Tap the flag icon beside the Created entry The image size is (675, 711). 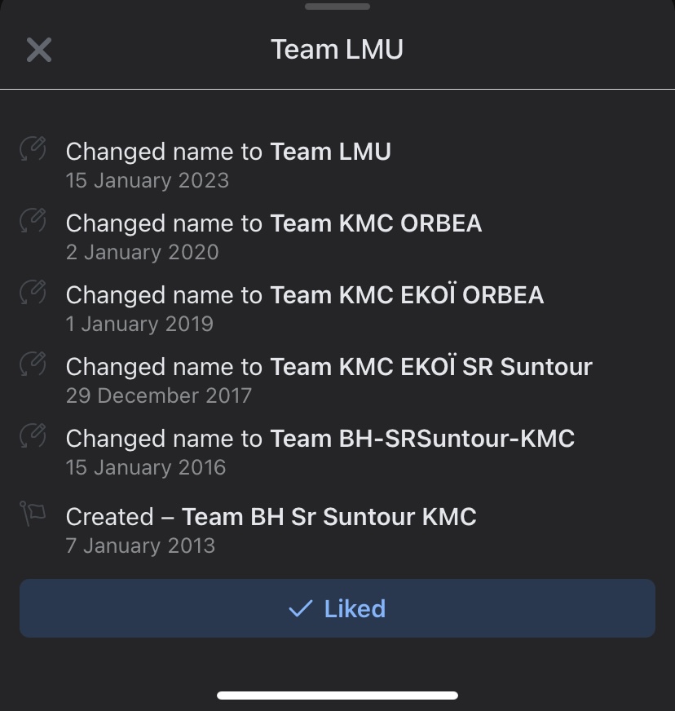(33, 514)
